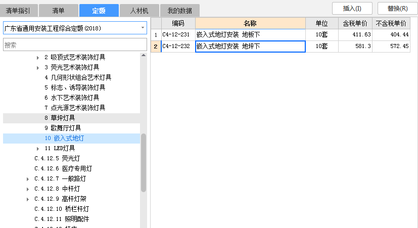Expand the 11 LED灯具 node
Viewport: 418px width, 228px height.
coord(38,149)
